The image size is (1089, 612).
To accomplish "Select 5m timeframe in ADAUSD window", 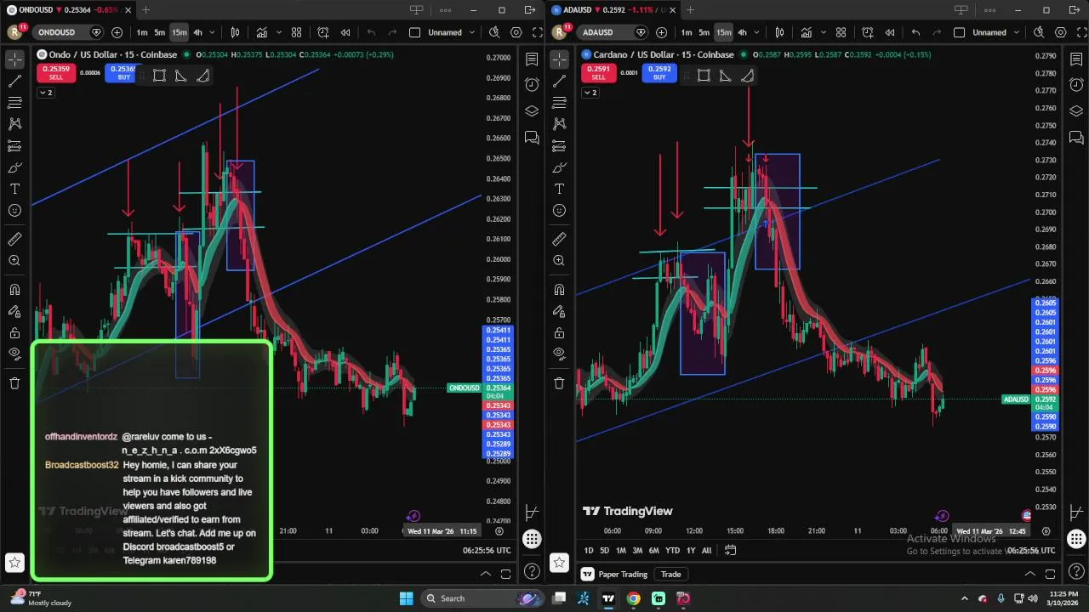I will (704, 32).
